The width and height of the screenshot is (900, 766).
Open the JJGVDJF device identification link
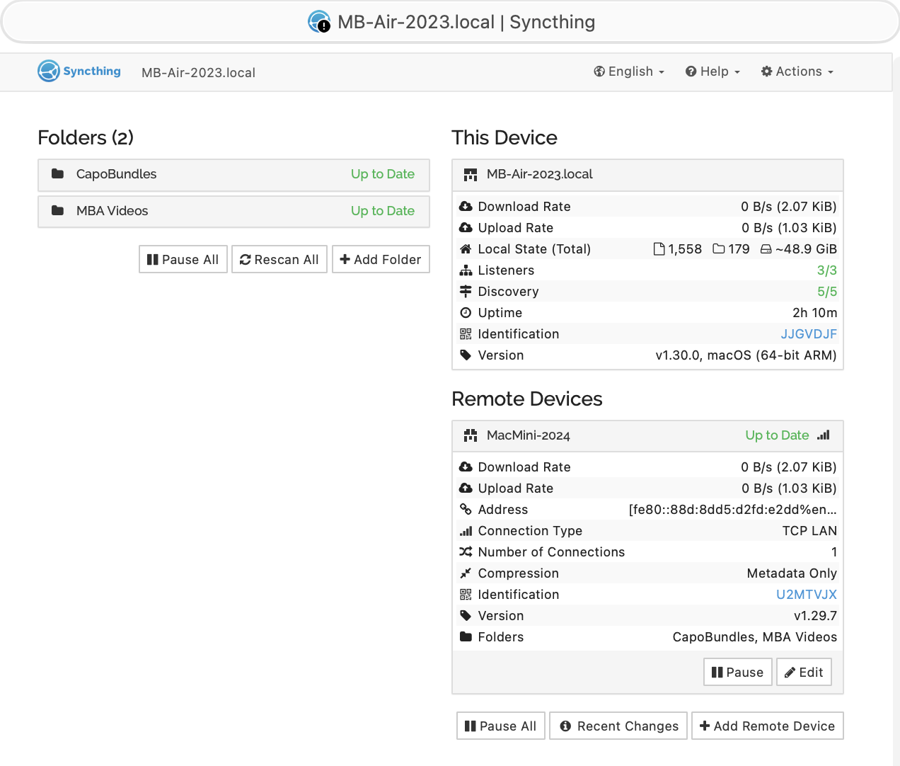click(808, 334)
